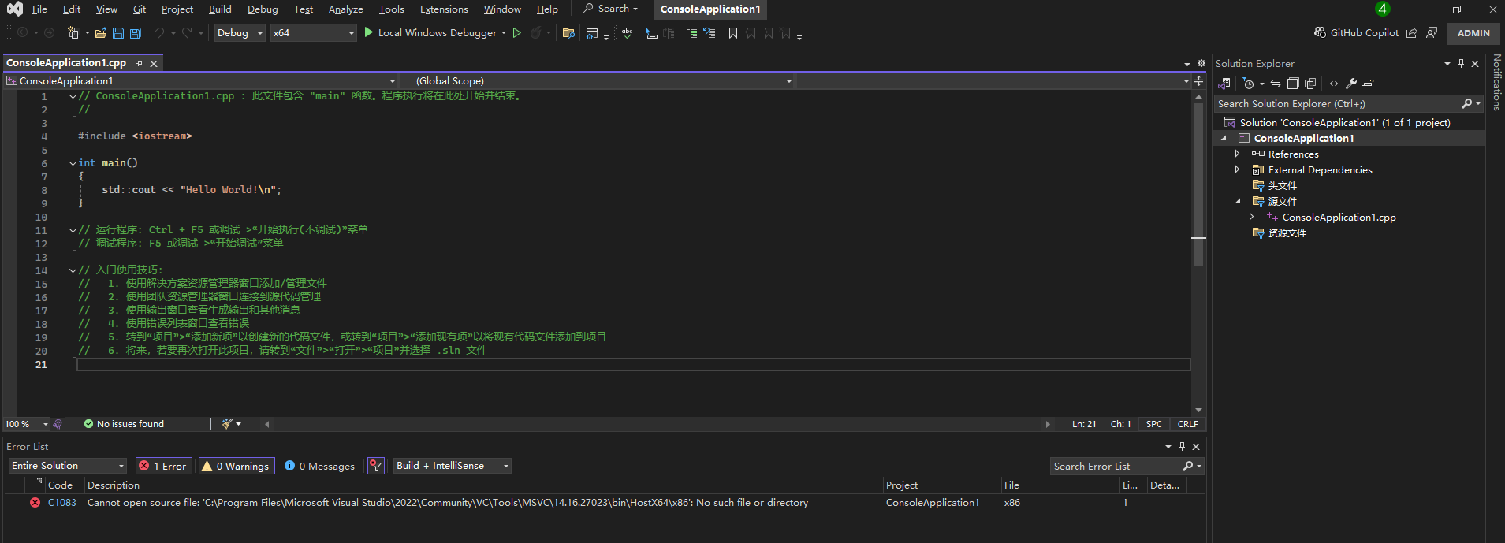This screenshot has height=543, width=1505.
Task: Toggle the 0 Messages filter button
Action: point(320,466)
